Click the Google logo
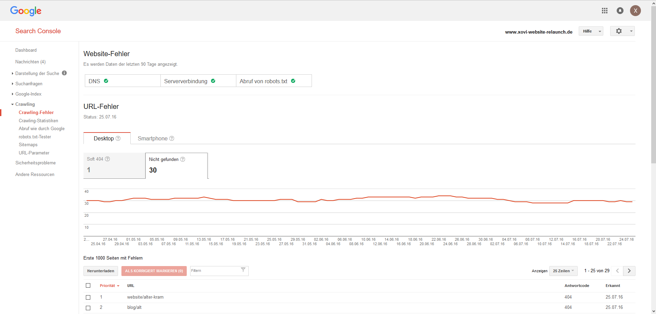This screenshot has width=656, height=314. tap(26, 11)
